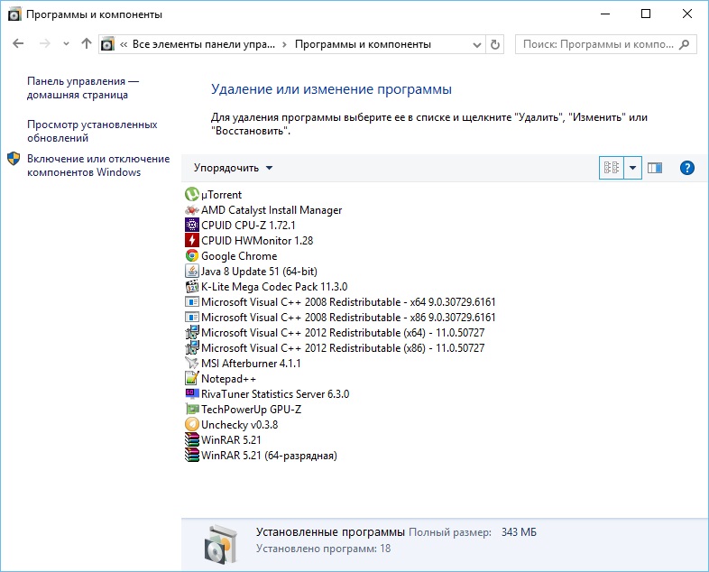Screen dimensions: 709x572
Task: Click the control panel icon in address bar
Action: [x=107, y=44]
